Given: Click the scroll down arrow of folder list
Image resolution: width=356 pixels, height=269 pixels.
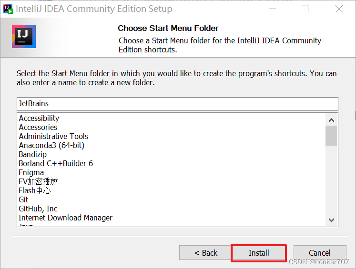Looking at the screenshot, I should pos(331,220).
